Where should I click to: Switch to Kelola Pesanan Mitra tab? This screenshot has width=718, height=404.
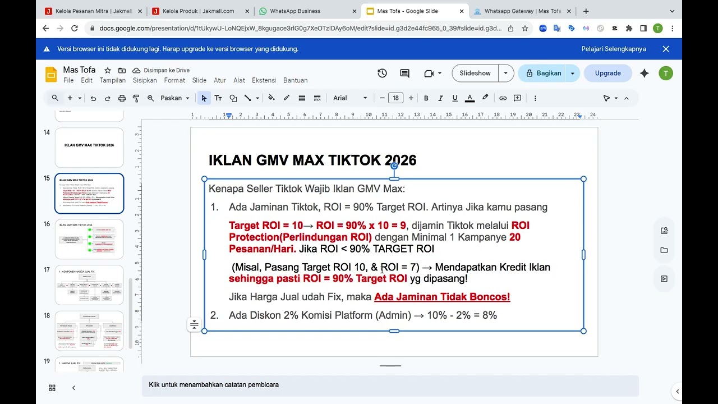tap(94, 11)
